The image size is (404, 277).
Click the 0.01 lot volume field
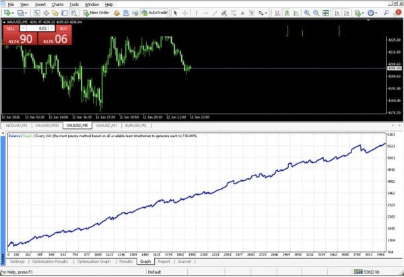38,28
